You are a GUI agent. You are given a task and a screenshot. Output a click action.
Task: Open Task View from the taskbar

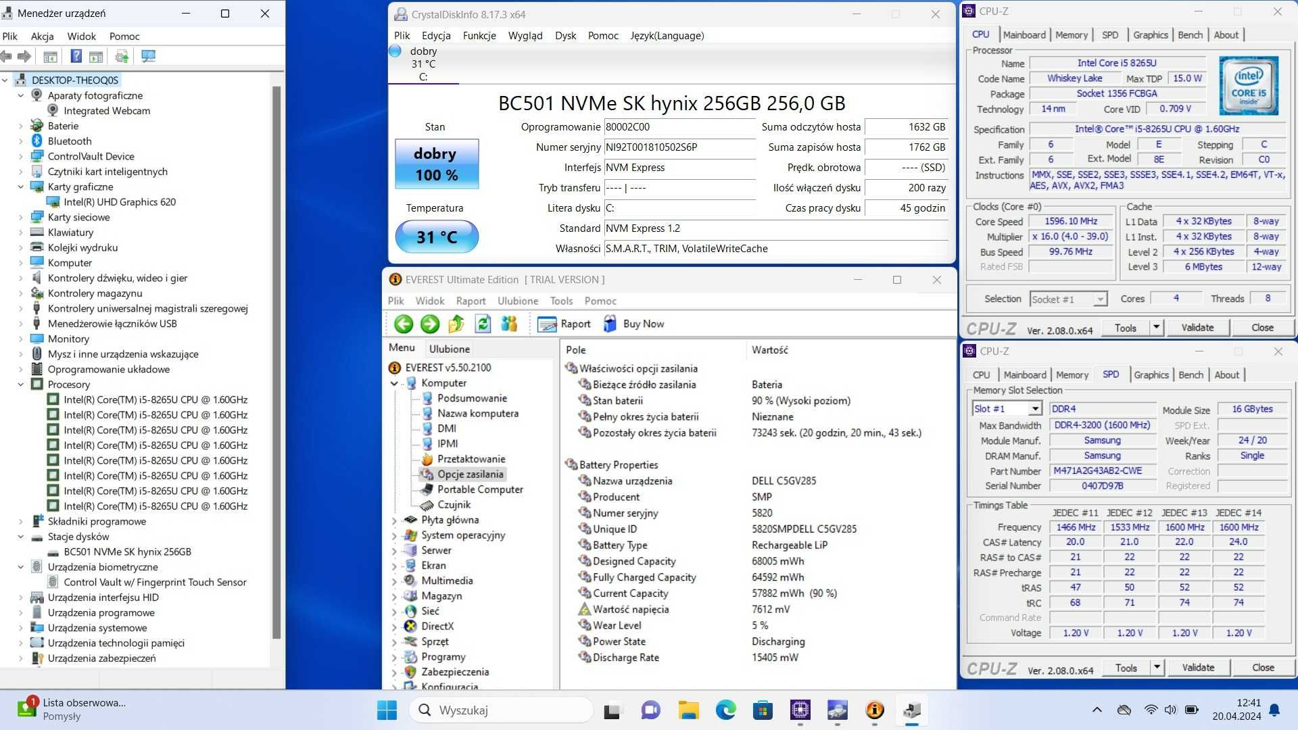click(612, 710)
